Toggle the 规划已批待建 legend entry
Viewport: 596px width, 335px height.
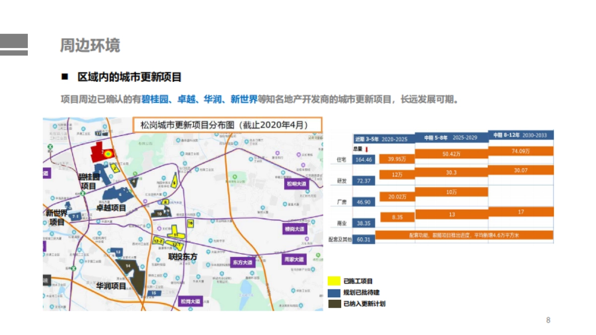click(x=361, y=292)
